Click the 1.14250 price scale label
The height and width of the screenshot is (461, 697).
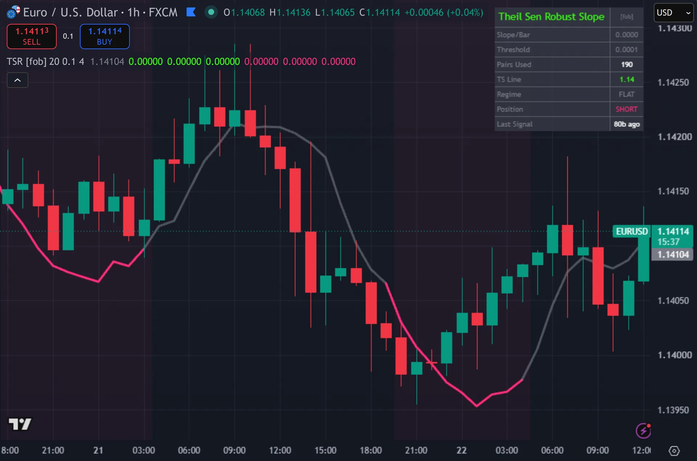[x=673, y=83]
